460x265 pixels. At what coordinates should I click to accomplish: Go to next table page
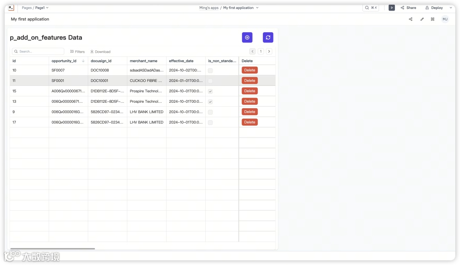(x=269, y=51)
